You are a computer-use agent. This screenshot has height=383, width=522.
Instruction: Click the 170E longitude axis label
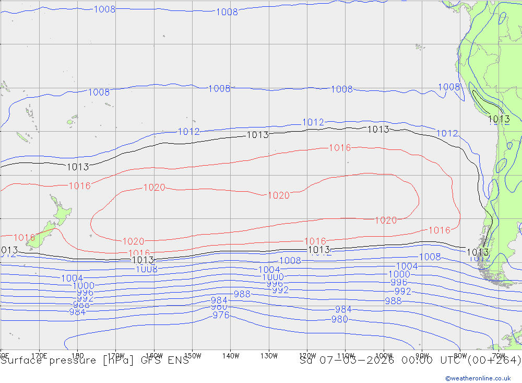click(x=39, y=356)
